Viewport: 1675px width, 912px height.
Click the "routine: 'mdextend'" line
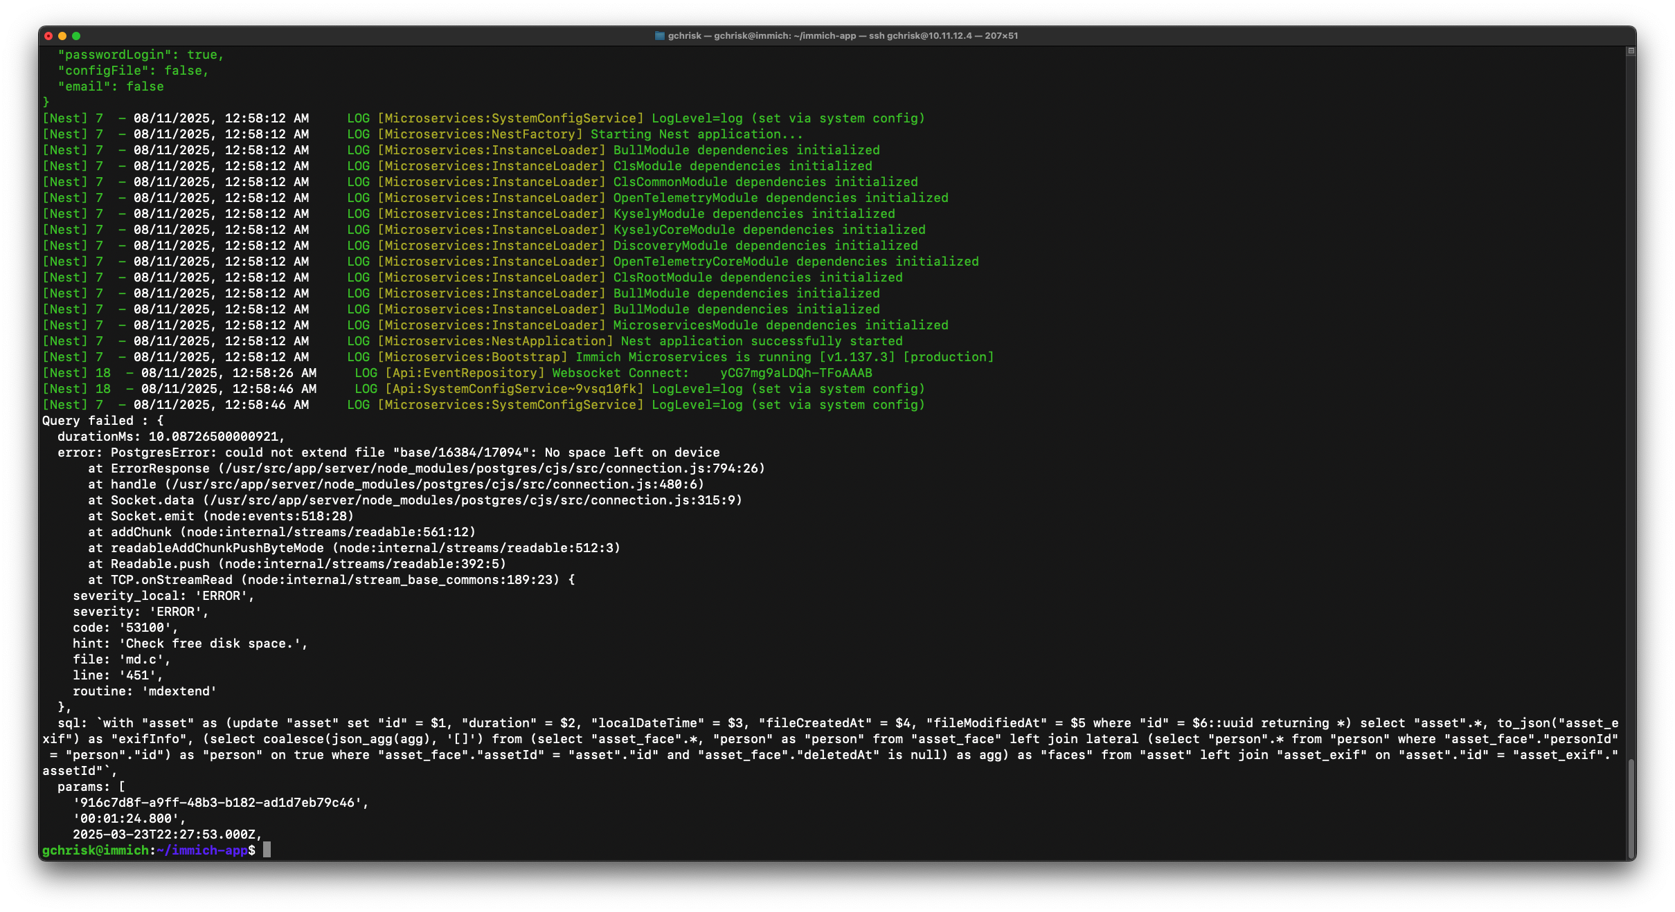pyautogui.click(x=144, y=691)
